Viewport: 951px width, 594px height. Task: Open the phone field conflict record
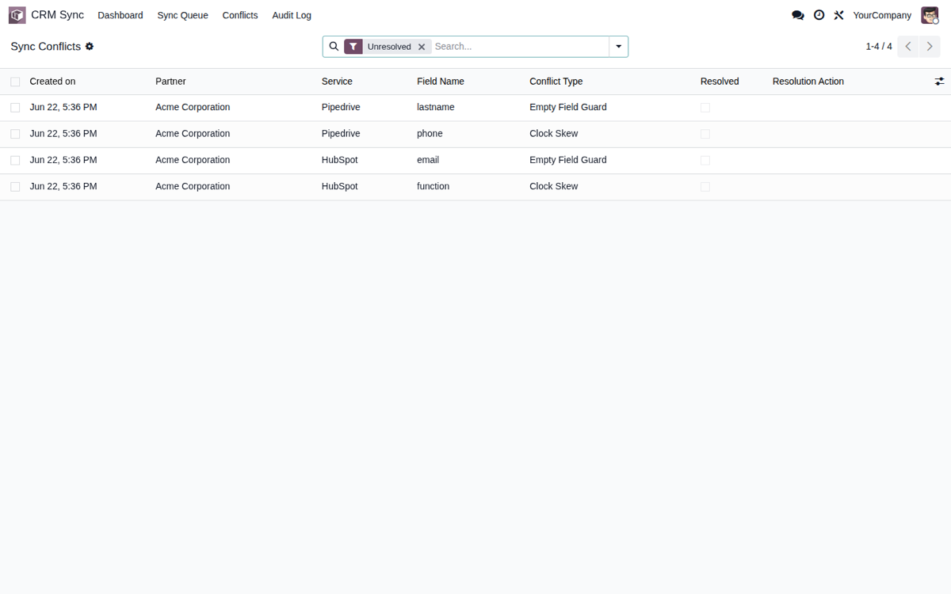point(430,134)
